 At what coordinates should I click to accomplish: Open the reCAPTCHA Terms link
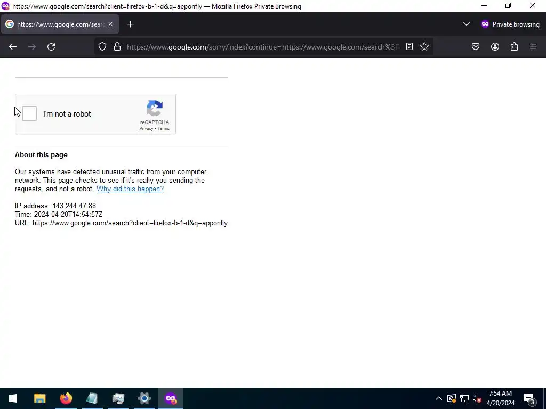click(163, 129)
